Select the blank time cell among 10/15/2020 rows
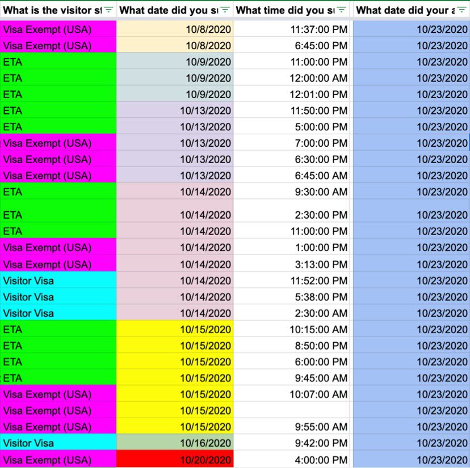470x468 pixels. (x=291, y=410)
